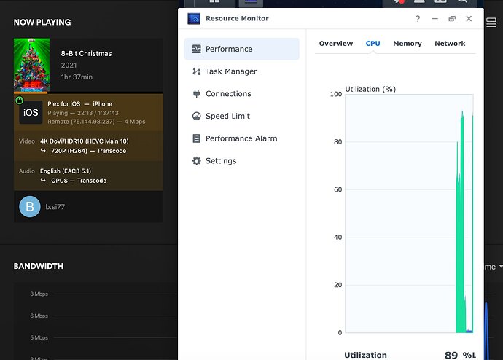503x360 pixels.
Task: Click the 2021 release year text
Action: pos(69,66)
